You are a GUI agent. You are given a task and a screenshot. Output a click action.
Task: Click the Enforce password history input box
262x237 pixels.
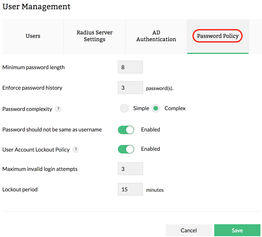click(x=130, y=88)
